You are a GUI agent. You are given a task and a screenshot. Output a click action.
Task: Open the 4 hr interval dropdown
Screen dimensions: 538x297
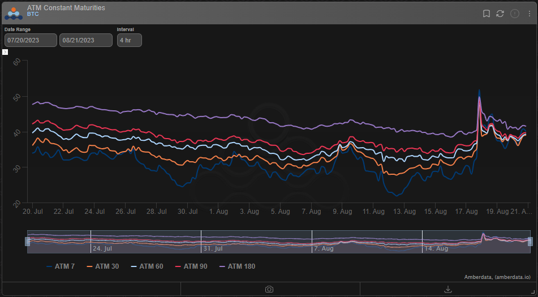tap(130, 40)
